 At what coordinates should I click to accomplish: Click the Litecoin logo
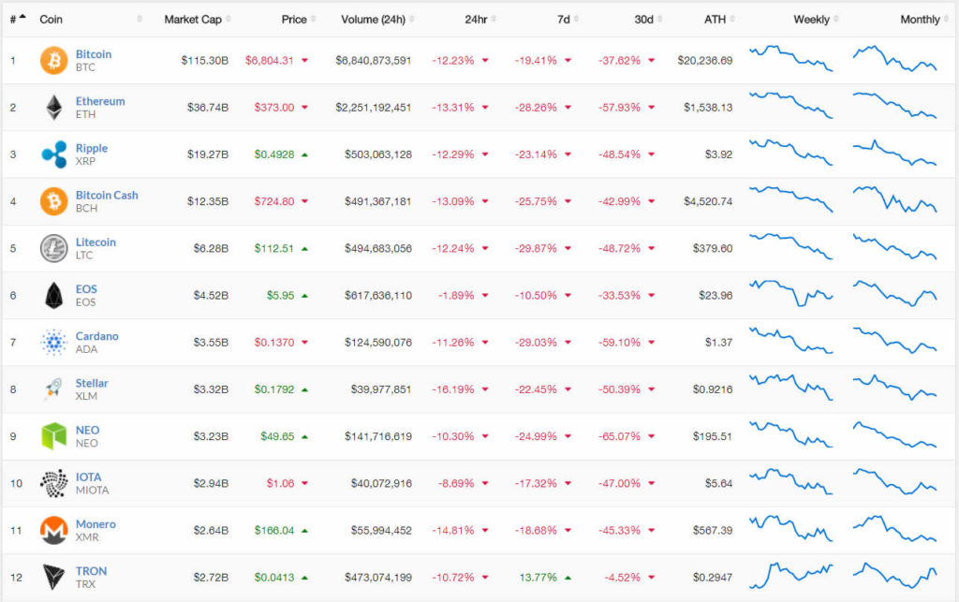(53, 249)
